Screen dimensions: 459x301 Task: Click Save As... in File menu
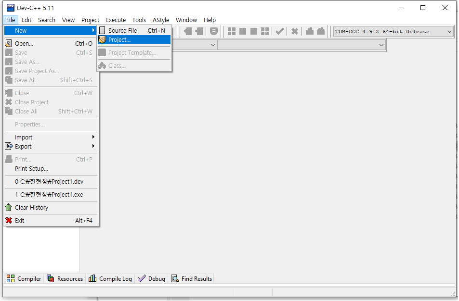click(51, 62)
